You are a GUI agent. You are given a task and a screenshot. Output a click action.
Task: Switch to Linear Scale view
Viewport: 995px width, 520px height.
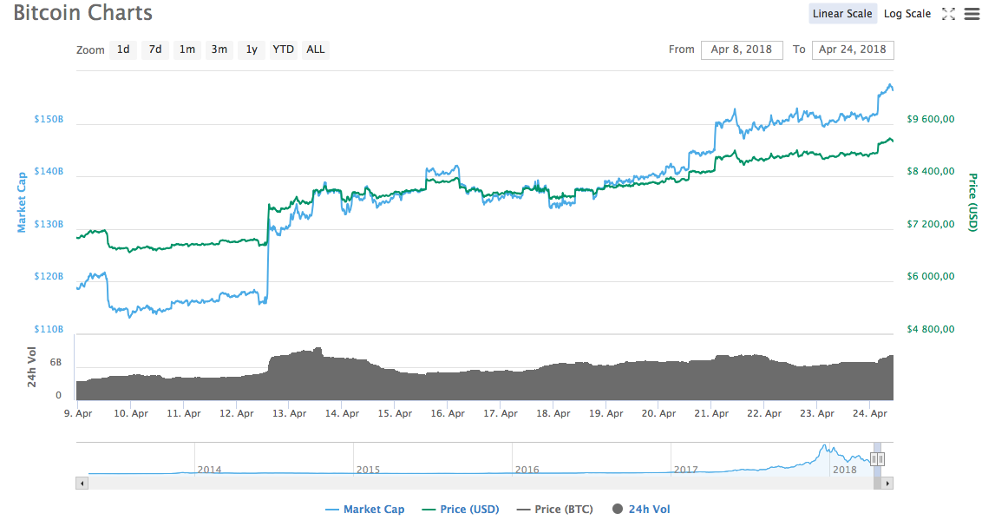[842, 13]
